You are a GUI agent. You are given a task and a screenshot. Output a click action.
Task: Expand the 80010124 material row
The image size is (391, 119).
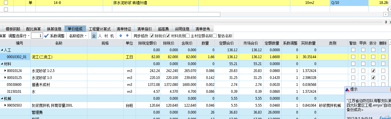click(x=5, y=70)
